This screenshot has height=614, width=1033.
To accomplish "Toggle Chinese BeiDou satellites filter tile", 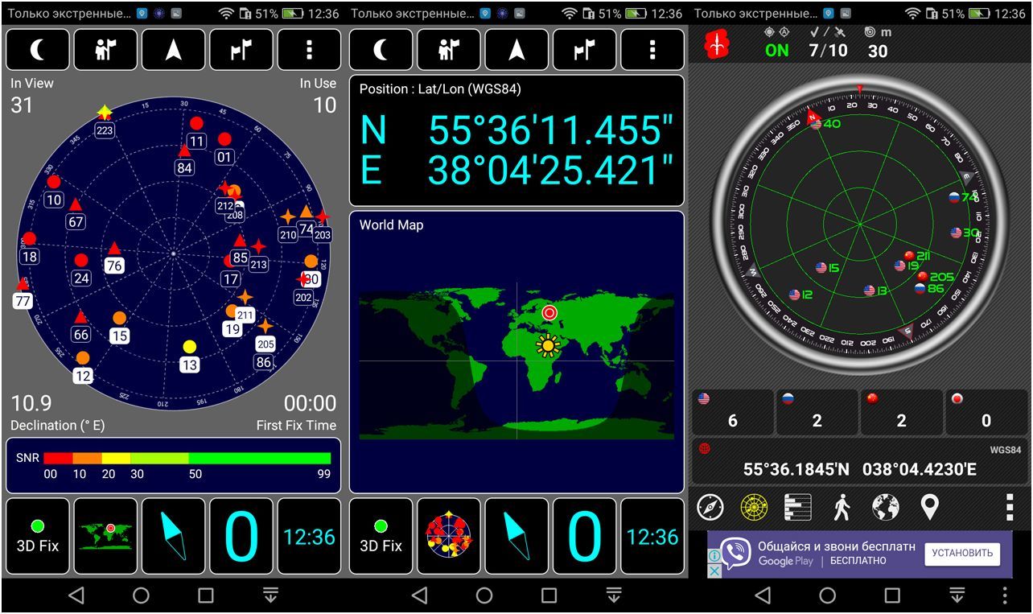I will (901, 413).
